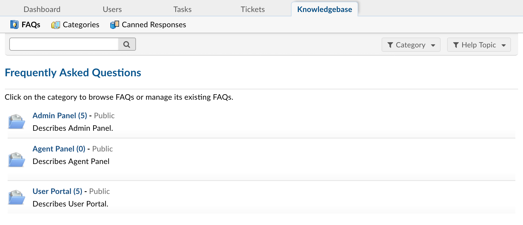Click the FAQs book icon
523x225 pixels.
point(14,25)
